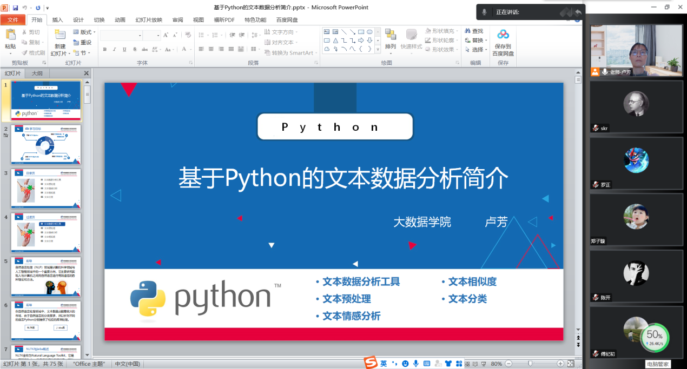Select the triangle shape in shapes gallery
Screen dimensions: 687x369
(x=335, y=41)
